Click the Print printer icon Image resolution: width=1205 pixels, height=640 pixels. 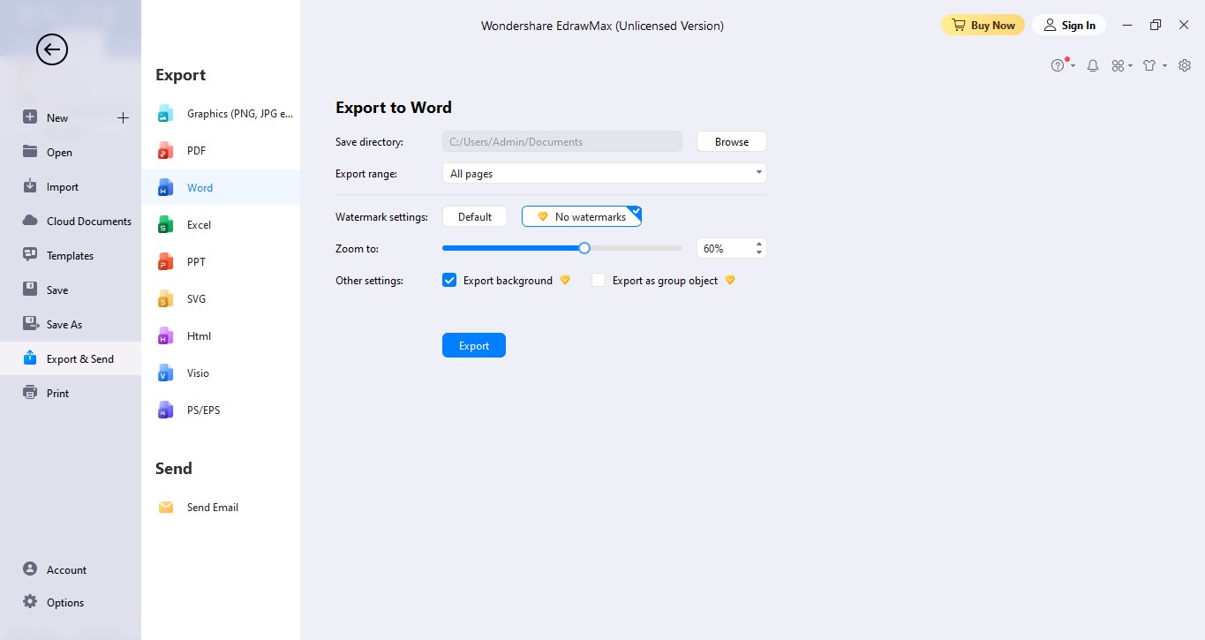(x=30, y=393)
